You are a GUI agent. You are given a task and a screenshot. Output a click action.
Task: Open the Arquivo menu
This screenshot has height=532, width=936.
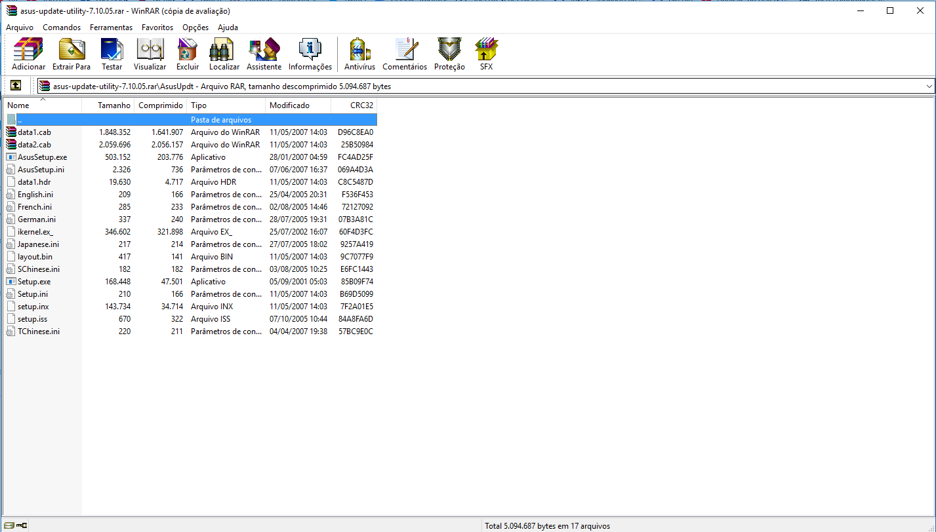20,28
